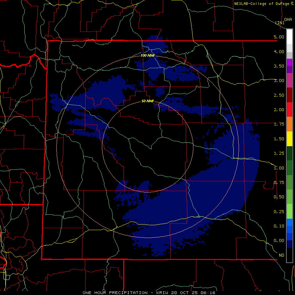
Task: Click the 0.00 legend value
Action: point(279,241)
